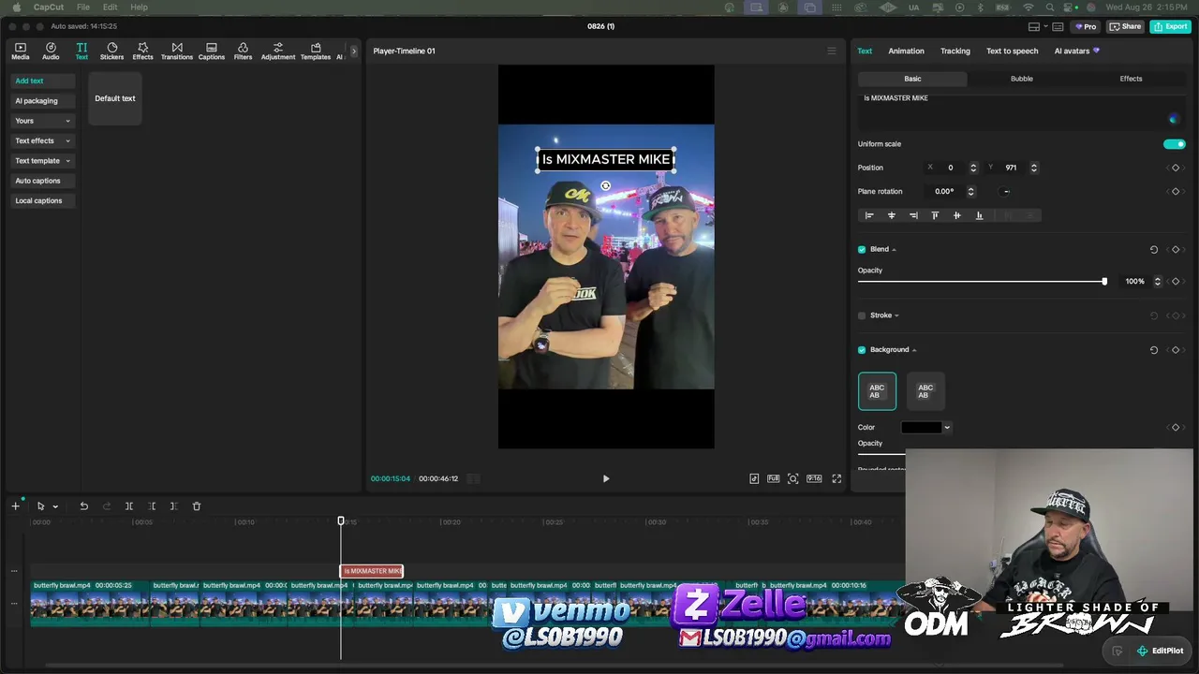The image size is (1199, 674).
Task: Open the selection tool dropdown arrow
Action: click(x=55, y=506)
